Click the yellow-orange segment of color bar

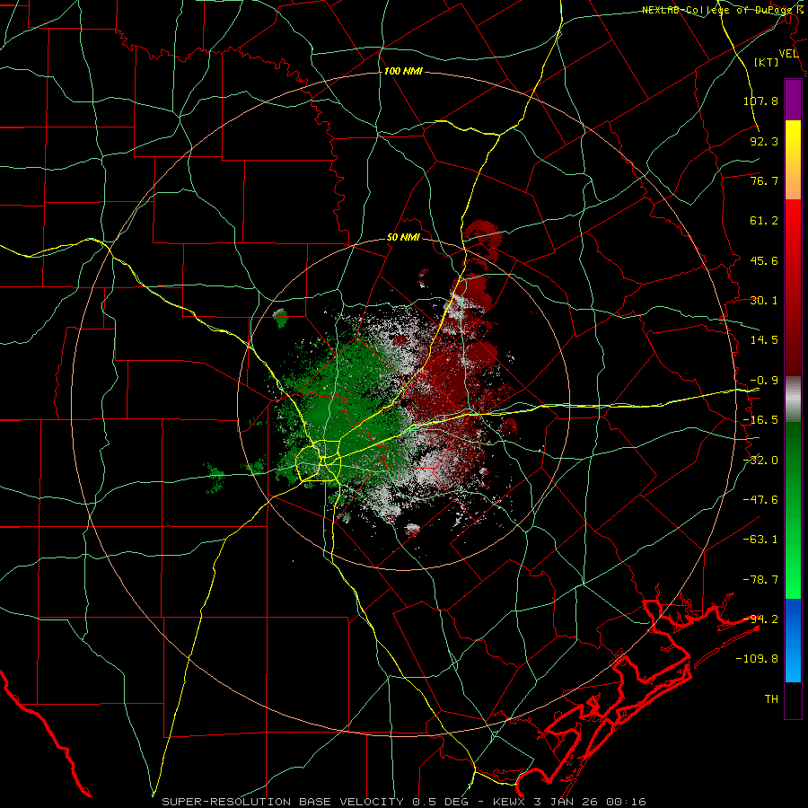[x=793, y=160]
